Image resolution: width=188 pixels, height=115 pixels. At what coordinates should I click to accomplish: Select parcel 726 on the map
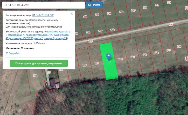point(156,53)
